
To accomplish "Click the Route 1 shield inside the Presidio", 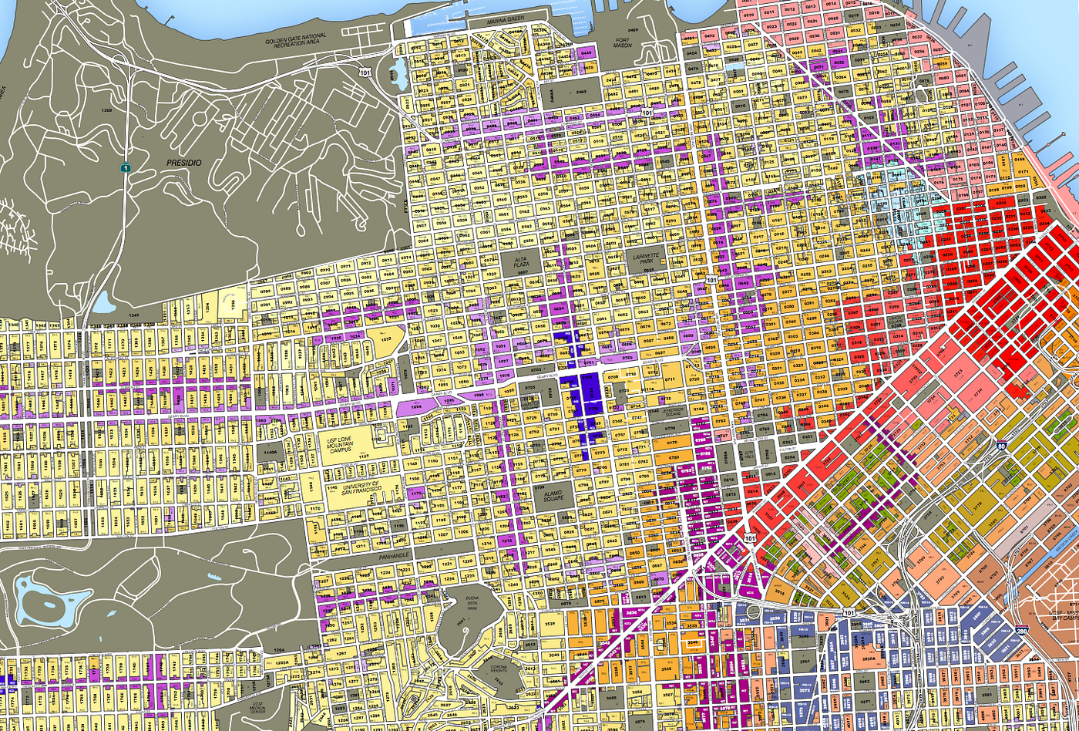I will click(126, 167).
